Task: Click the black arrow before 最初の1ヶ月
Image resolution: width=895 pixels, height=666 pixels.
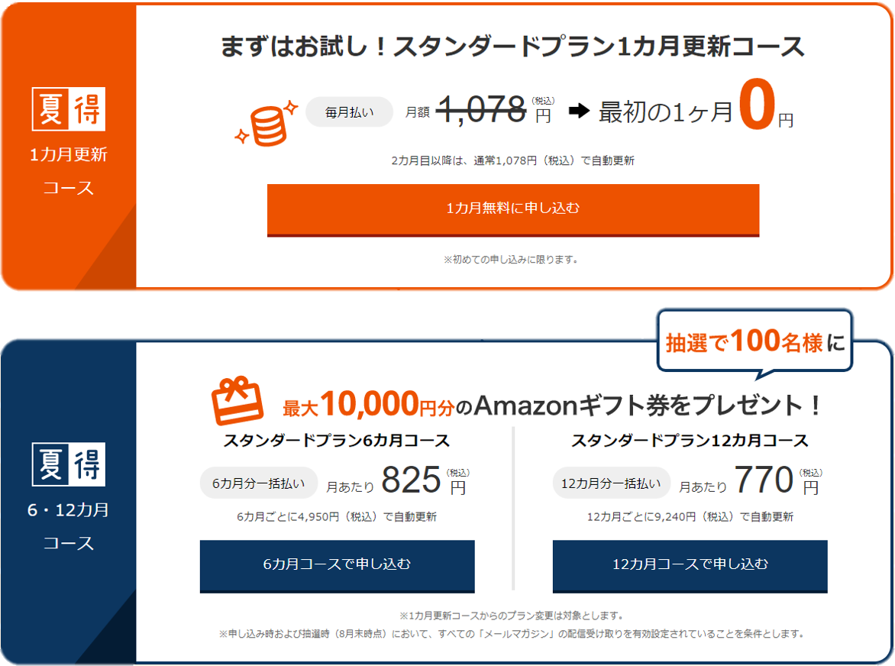Action: click(x=579, y=112)
